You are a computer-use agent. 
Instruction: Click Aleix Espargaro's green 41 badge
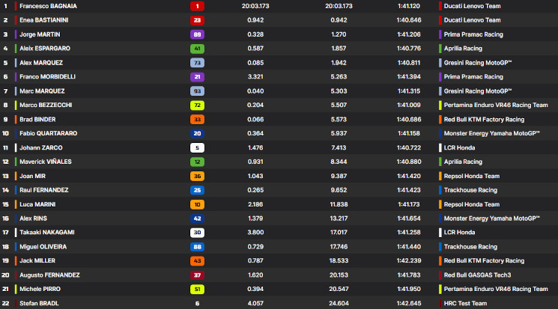point(198,49)
